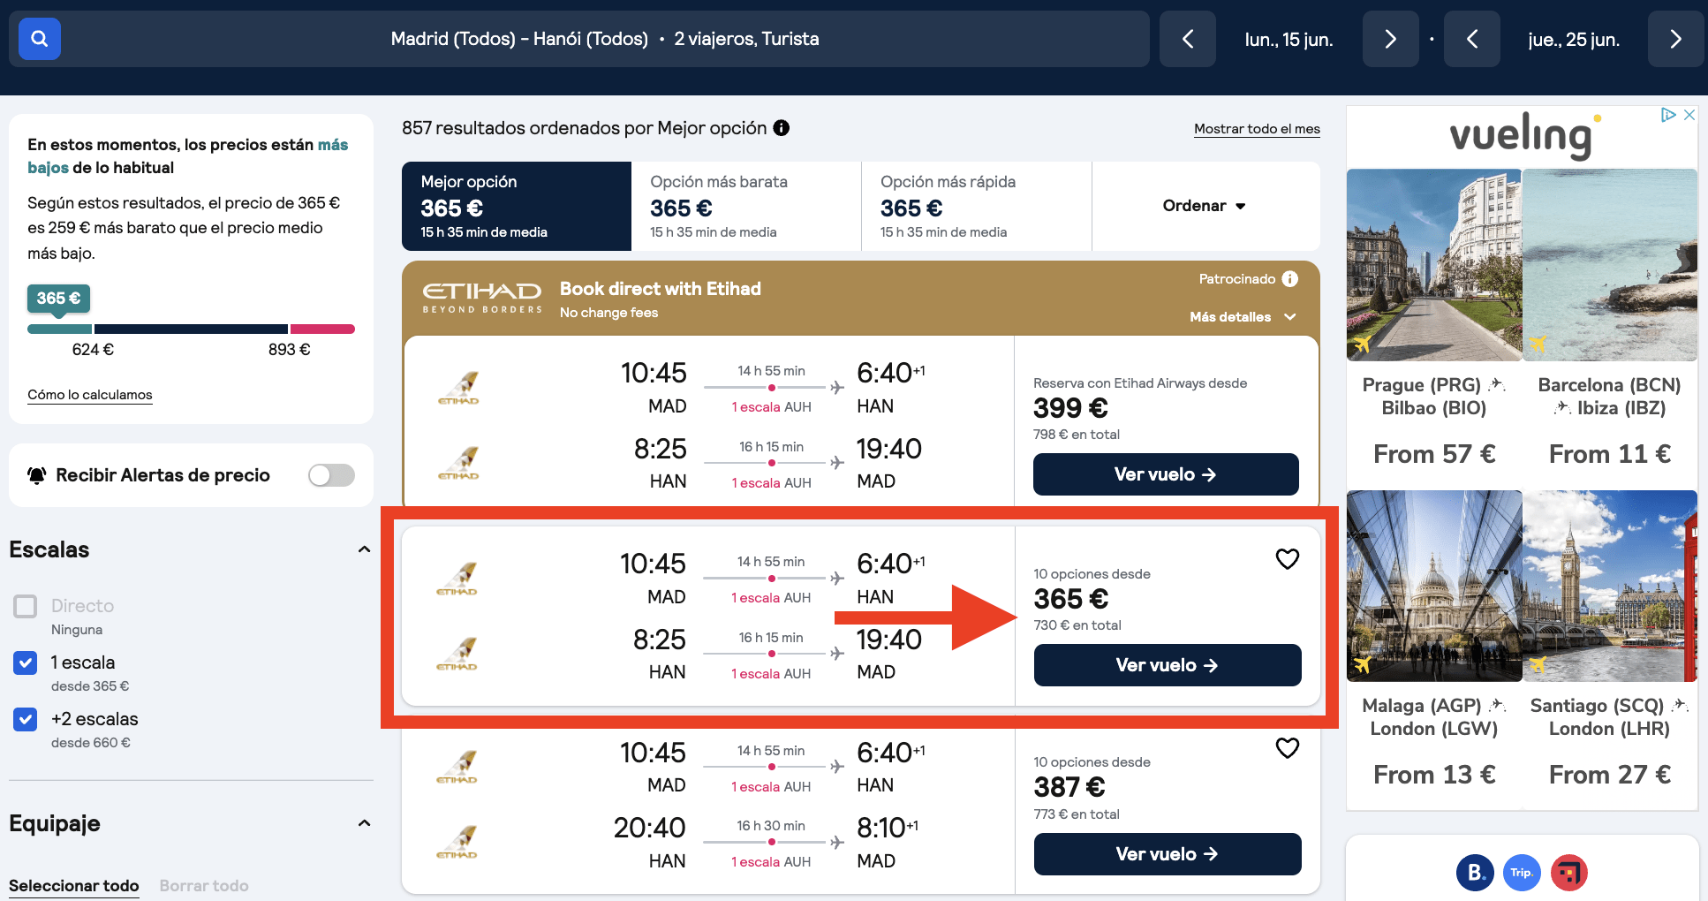Favorite the 365 € flight with the heart icon
The image size is (1708, 901).
1287,558
